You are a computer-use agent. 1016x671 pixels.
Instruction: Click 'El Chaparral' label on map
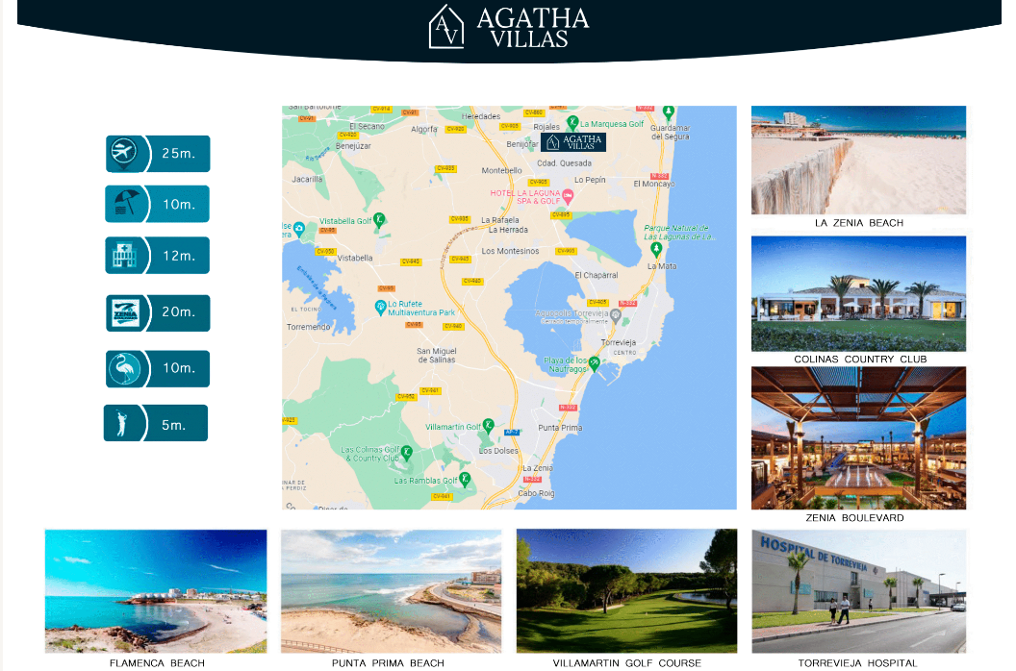[x=597, y=275]
